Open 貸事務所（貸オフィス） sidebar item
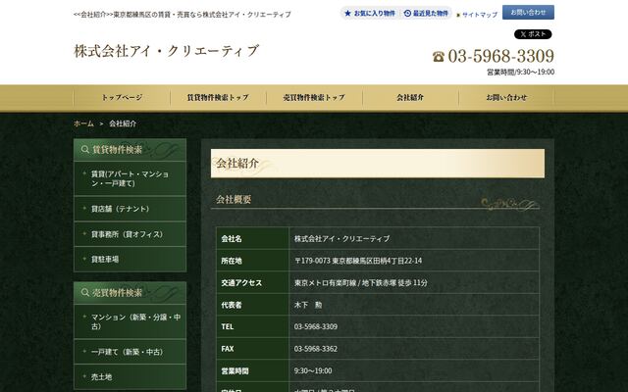The width and height of the screenshot is (628, 392). click(131, 234)
